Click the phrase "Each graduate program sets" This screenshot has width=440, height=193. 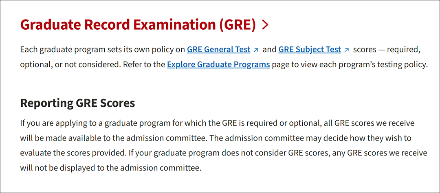(63, 50)
